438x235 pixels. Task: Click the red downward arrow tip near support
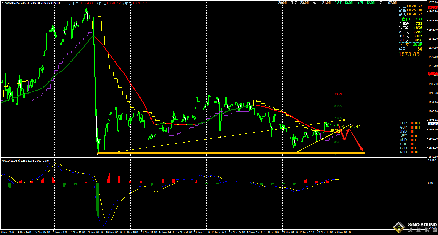click(x=362, y=150)
